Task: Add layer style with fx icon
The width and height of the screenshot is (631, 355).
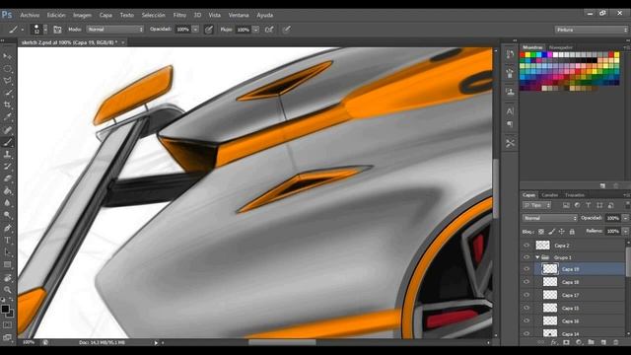Action: (x=554, y=342)
